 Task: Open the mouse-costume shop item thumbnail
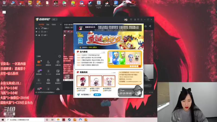coord(109,81)
